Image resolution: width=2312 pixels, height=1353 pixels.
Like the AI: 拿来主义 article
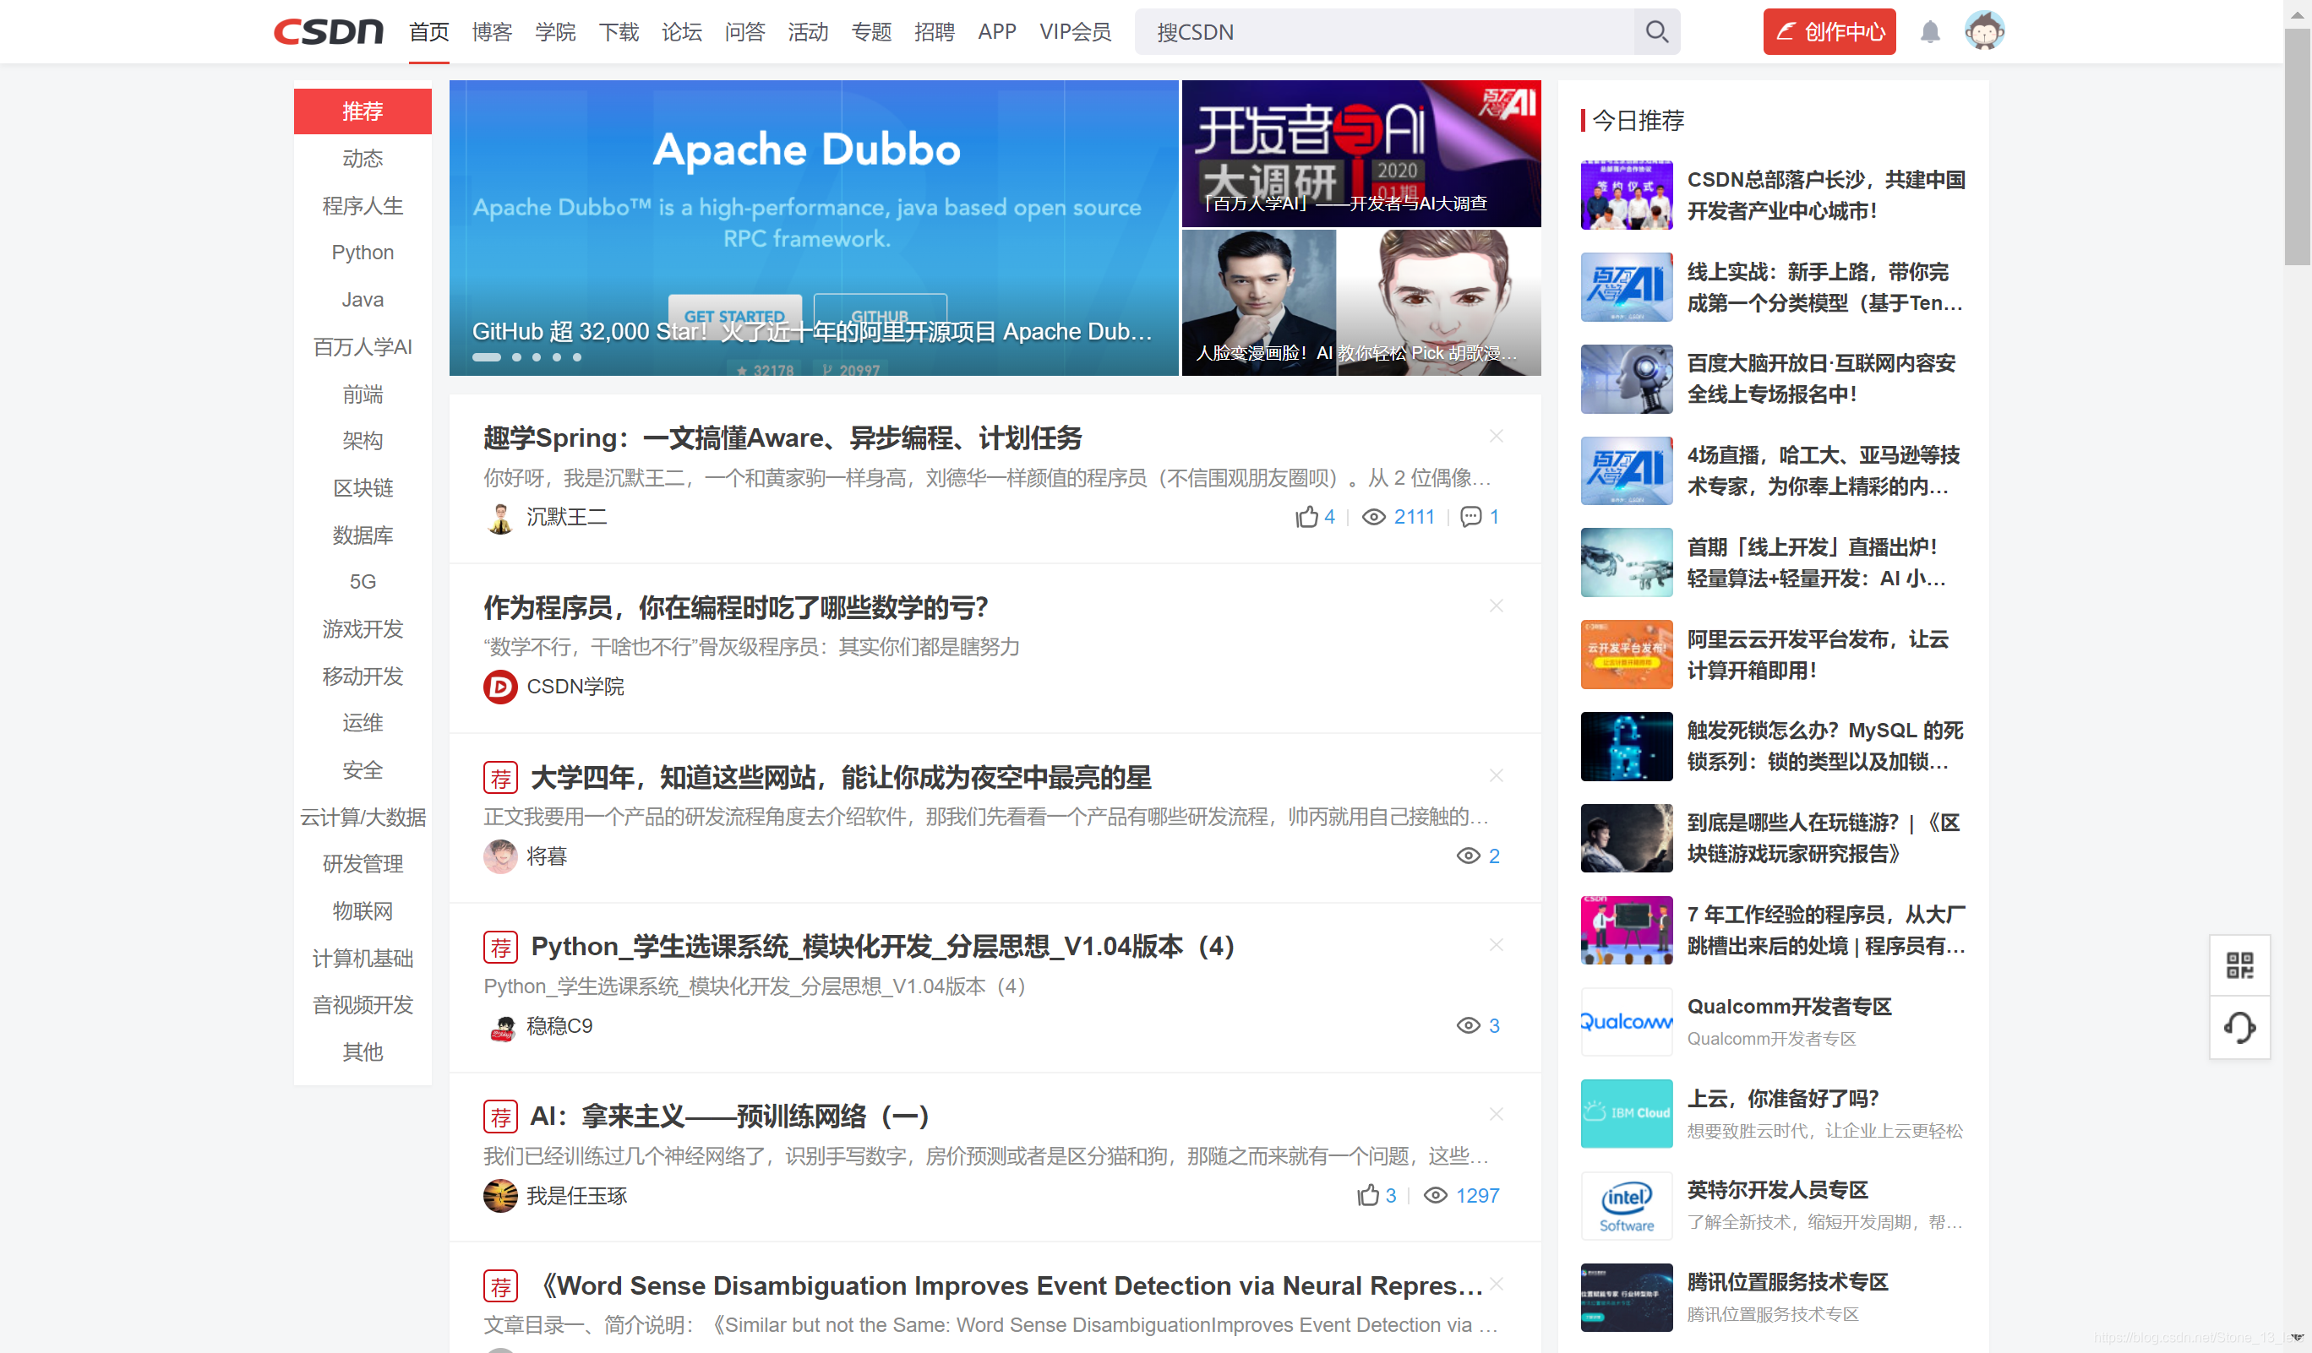(x=1368, y=1195)
